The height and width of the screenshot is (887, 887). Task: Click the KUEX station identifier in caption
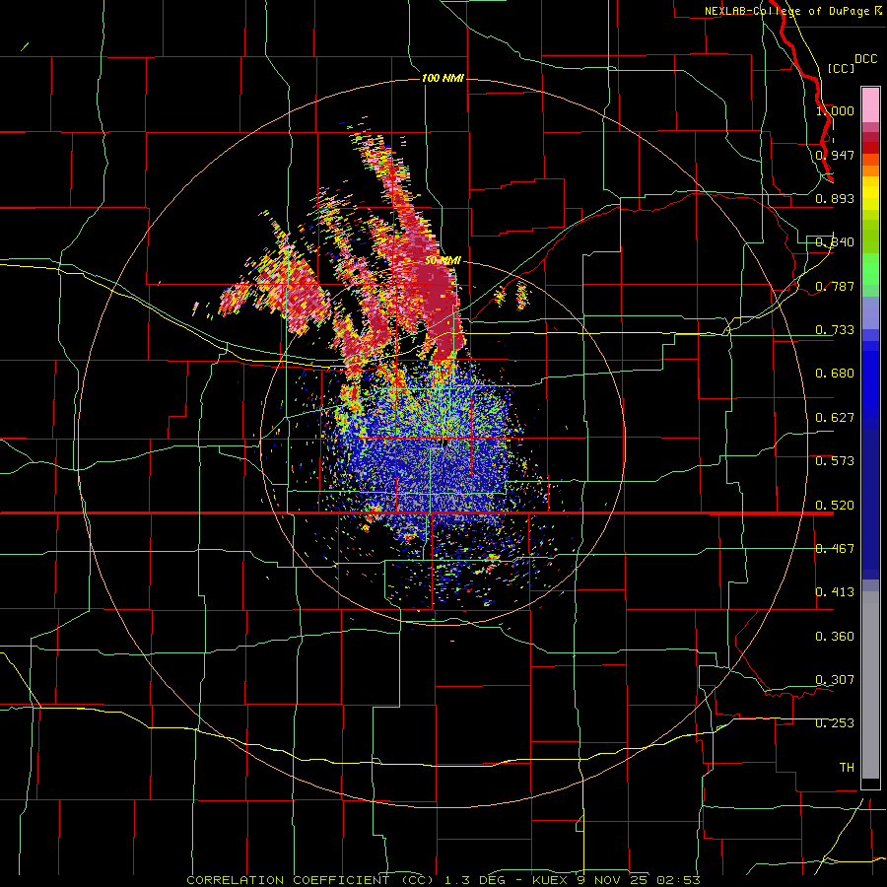point(550,880)
